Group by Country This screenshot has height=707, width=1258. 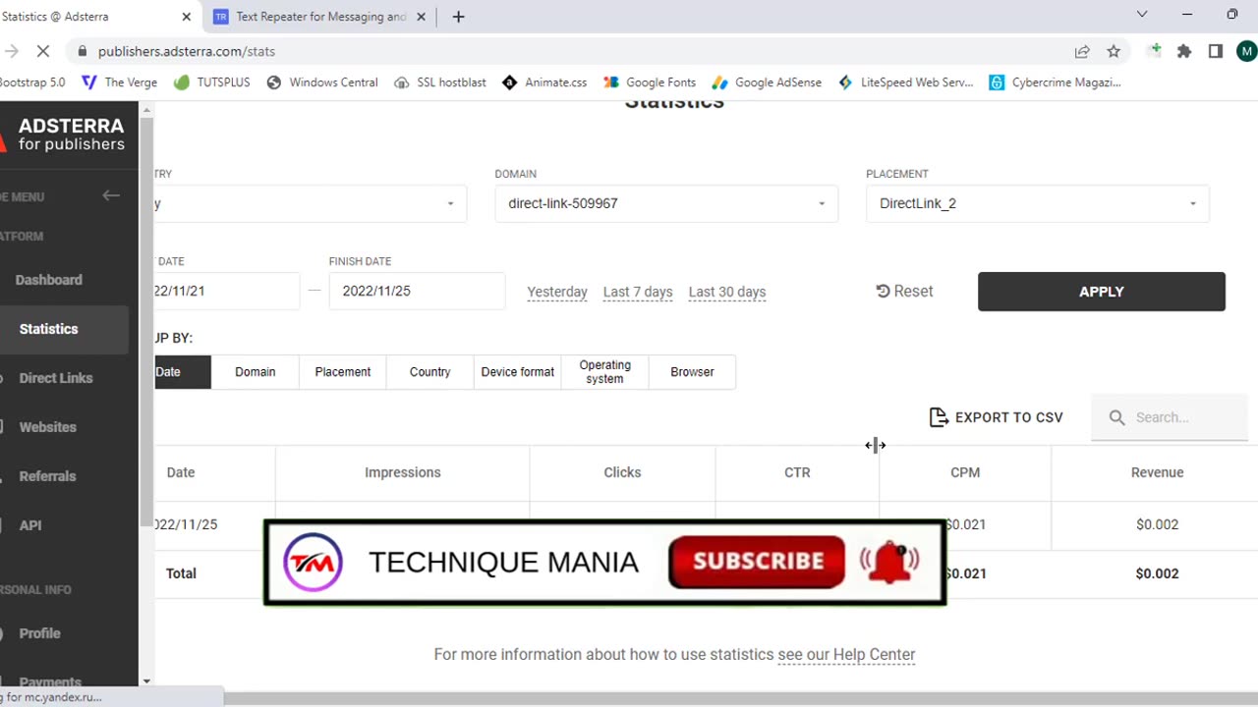429,372
